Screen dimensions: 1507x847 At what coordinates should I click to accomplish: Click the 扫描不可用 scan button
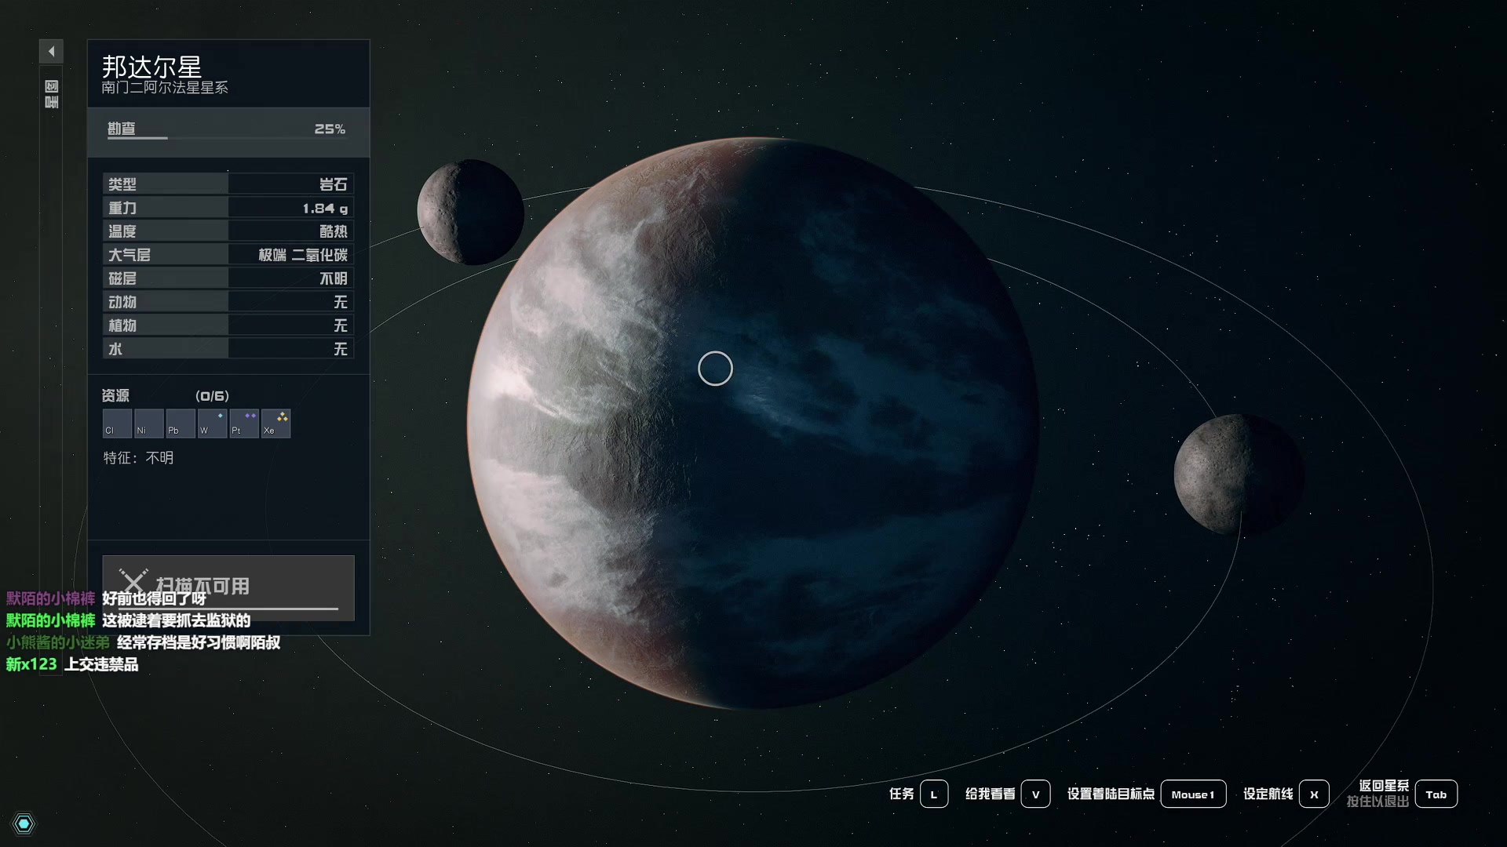pyautogui.click(x=228, y=587)
